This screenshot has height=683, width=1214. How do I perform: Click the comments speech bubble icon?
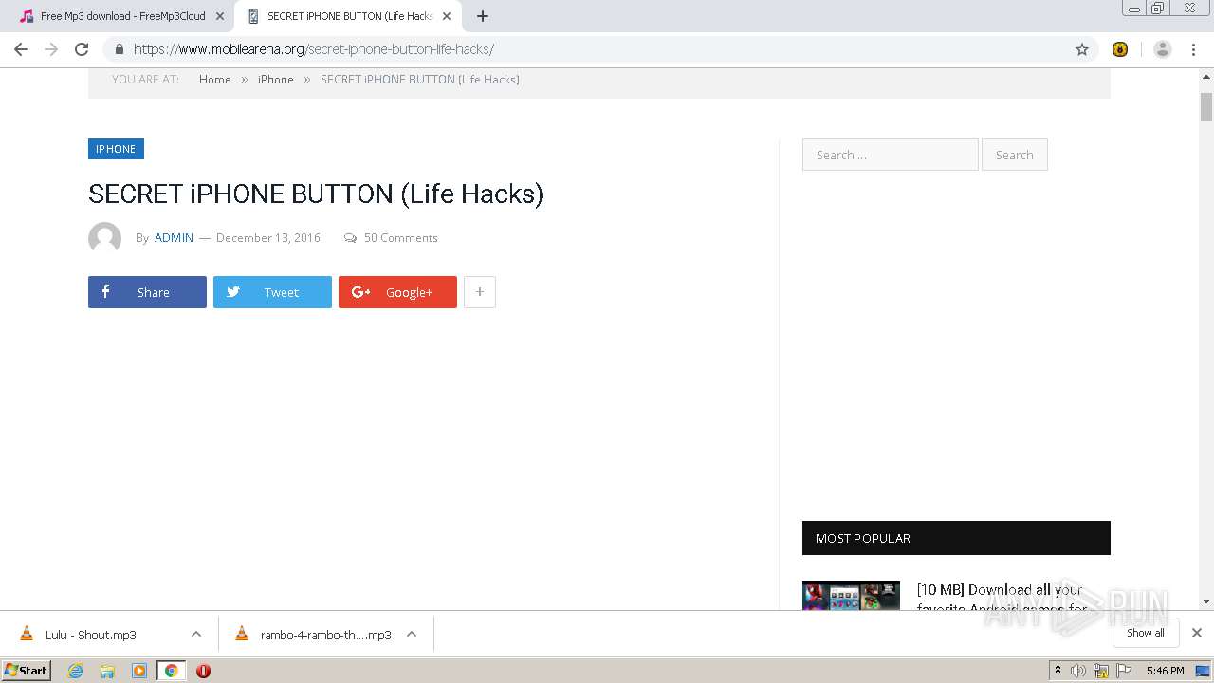tap(350, 238)
